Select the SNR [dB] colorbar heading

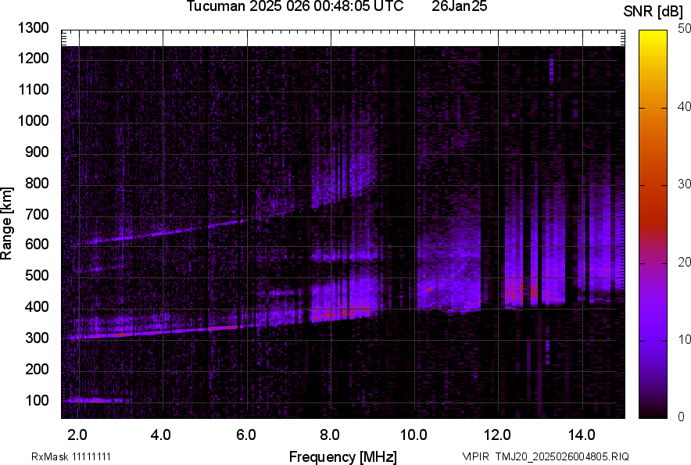pyautogui.click(x=653, y=11)
